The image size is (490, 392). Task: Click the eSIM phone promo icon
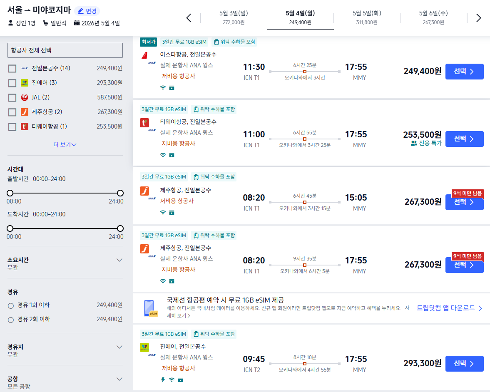(150, 308)
